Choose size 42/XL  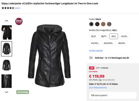coord(124,36)
